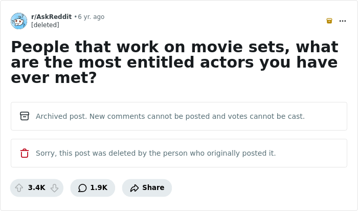Open the three-dot more options menu

tap(343, 21)
